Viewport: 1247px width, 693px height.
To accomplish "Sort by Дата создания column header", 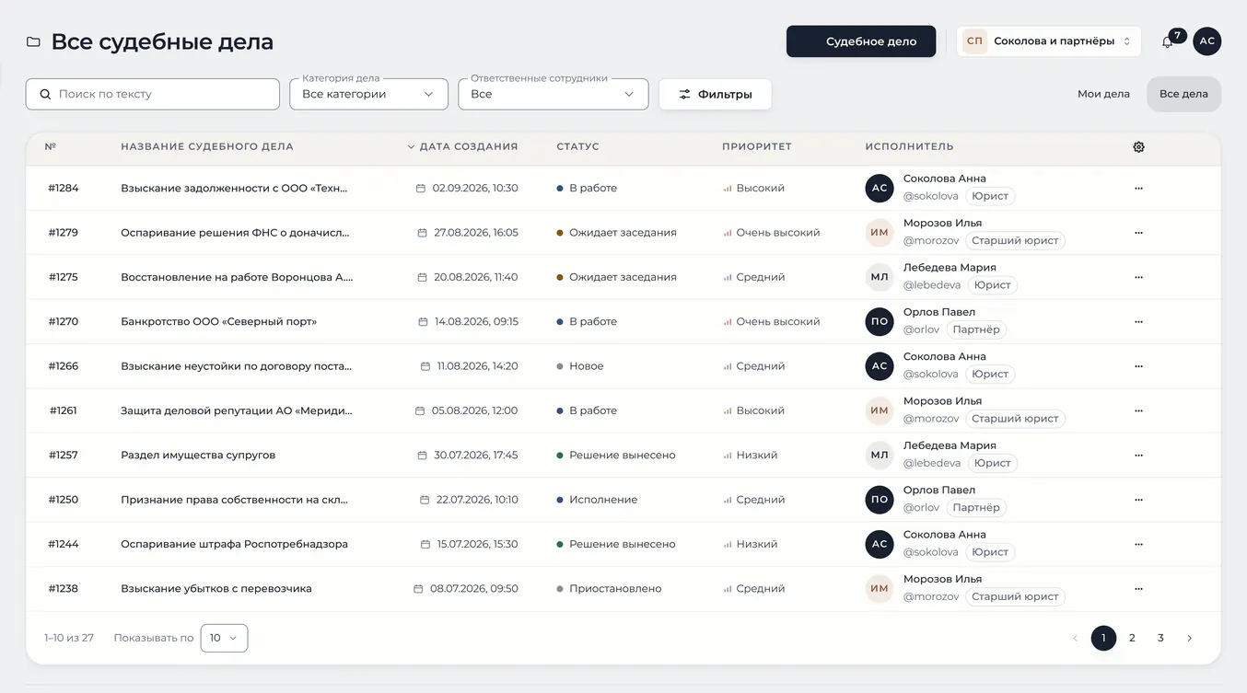I will (462, 146).
